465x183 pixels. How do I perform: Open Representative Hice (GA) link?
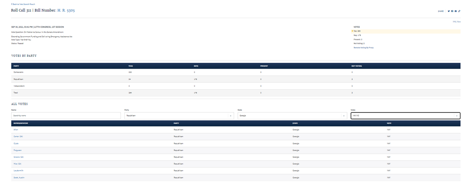point(18,164)
